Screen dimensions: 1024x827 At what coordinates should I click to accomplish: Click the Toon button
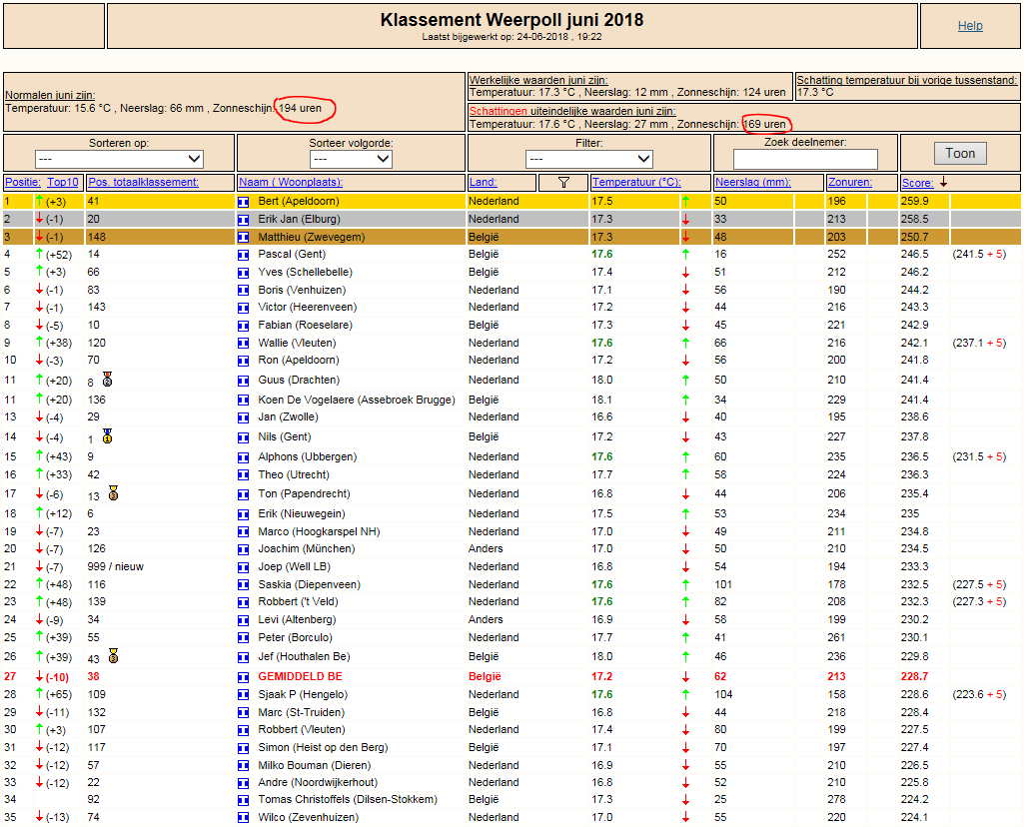(959, 153)
